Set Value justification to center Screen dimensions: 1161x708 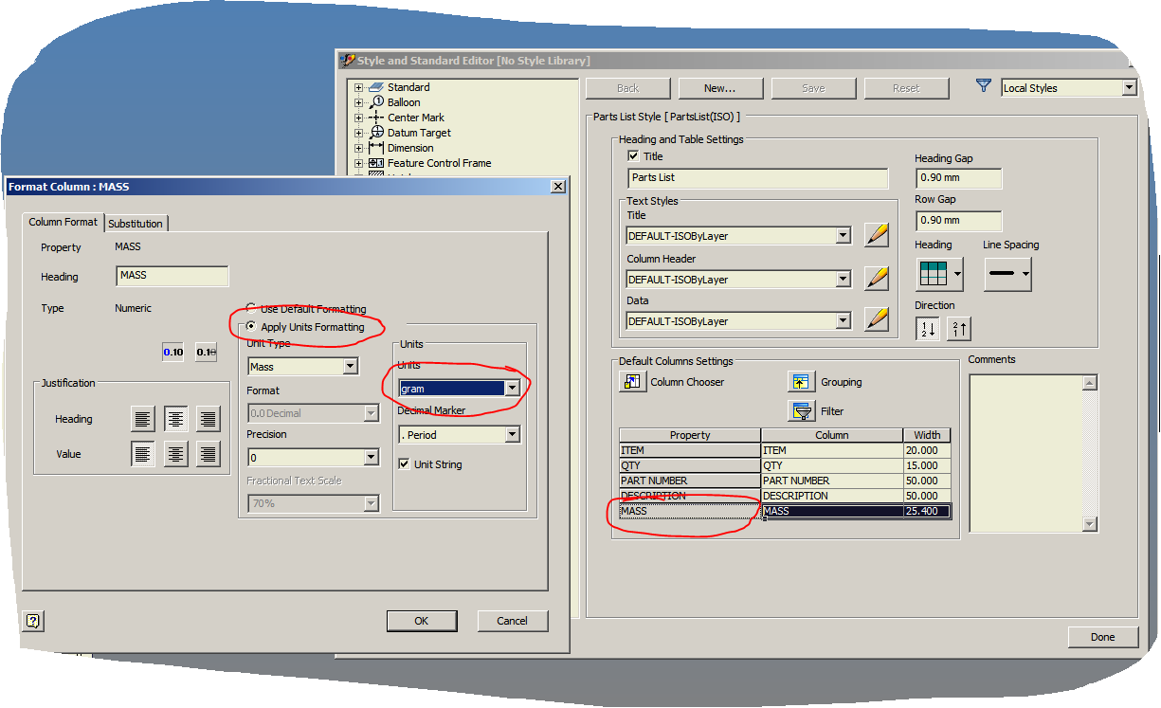[x=175, y=454]
